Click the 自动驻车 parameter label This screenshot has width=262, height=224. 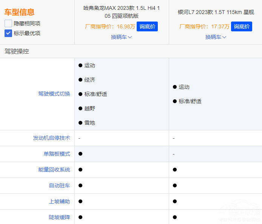[59, 186]
